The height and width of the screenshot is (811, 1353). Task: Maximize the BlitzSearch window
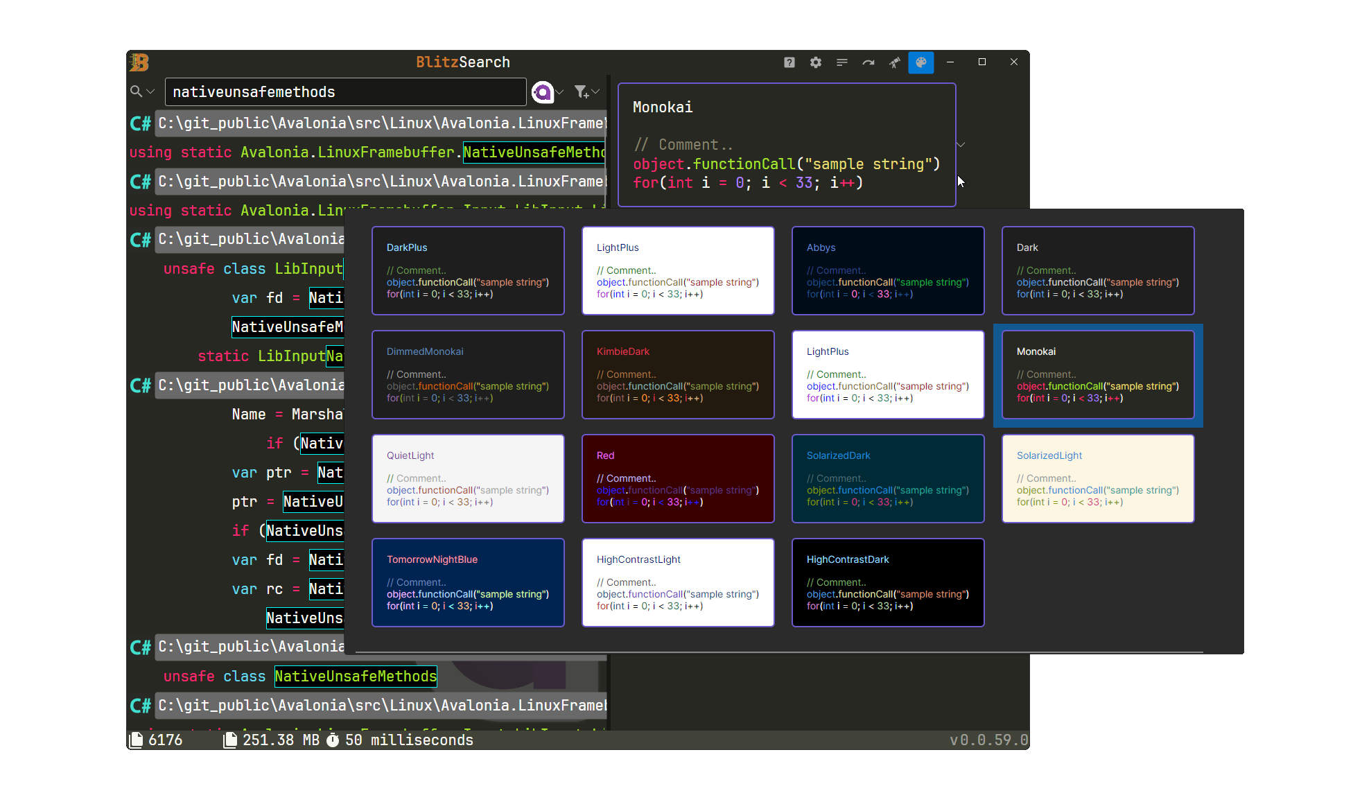[982, 62]
